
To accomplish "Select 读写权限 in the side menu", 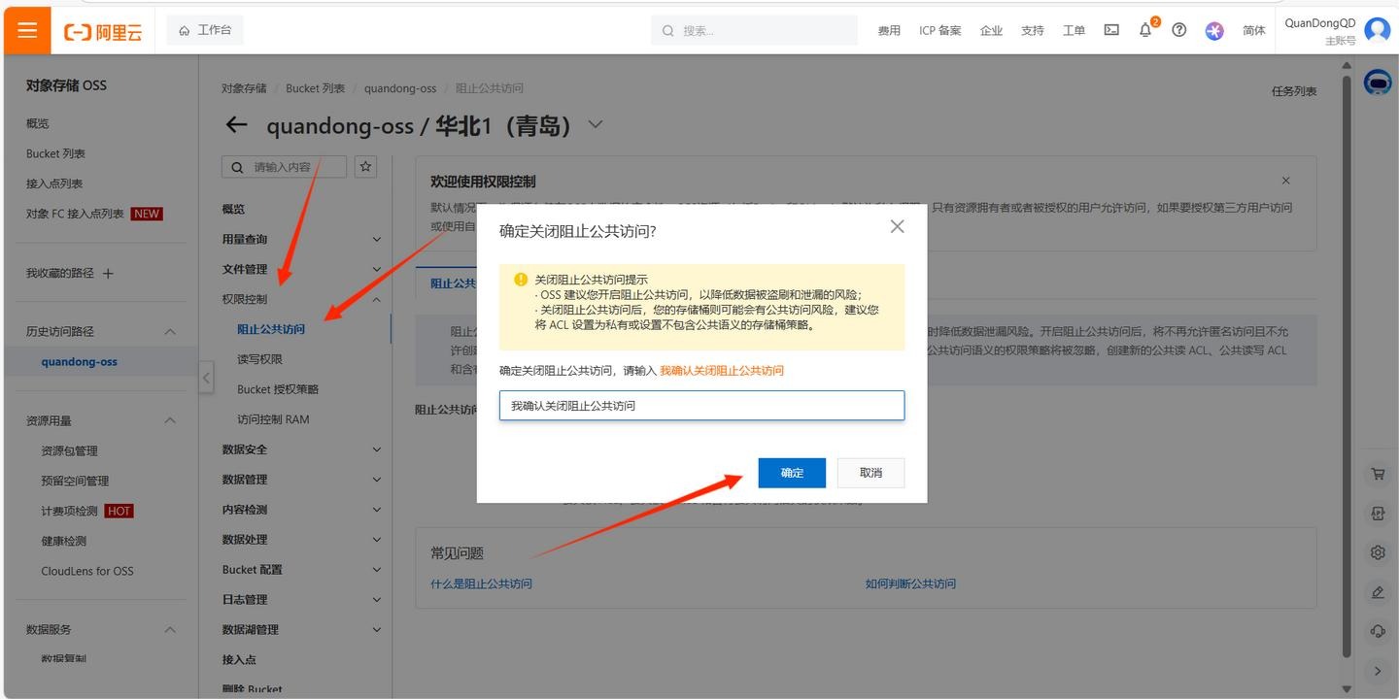I will 259,359.
